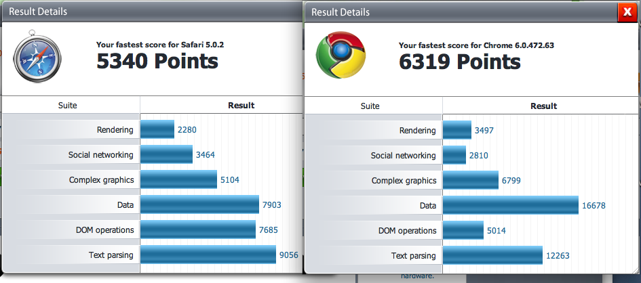Click the Safari Text parsing bar 9056
Viewport: 641px width, 283px height.
tap(208, 255)
